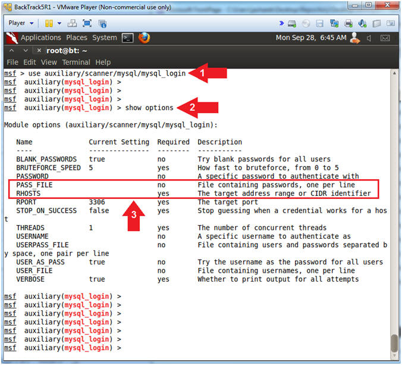Open the Places menu

click(x=77, y=38)
